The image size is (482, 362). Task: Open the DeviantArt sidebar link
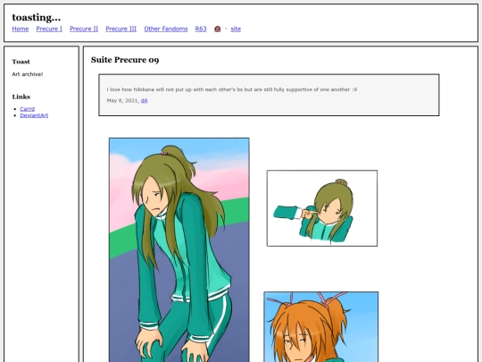[34, 115]
